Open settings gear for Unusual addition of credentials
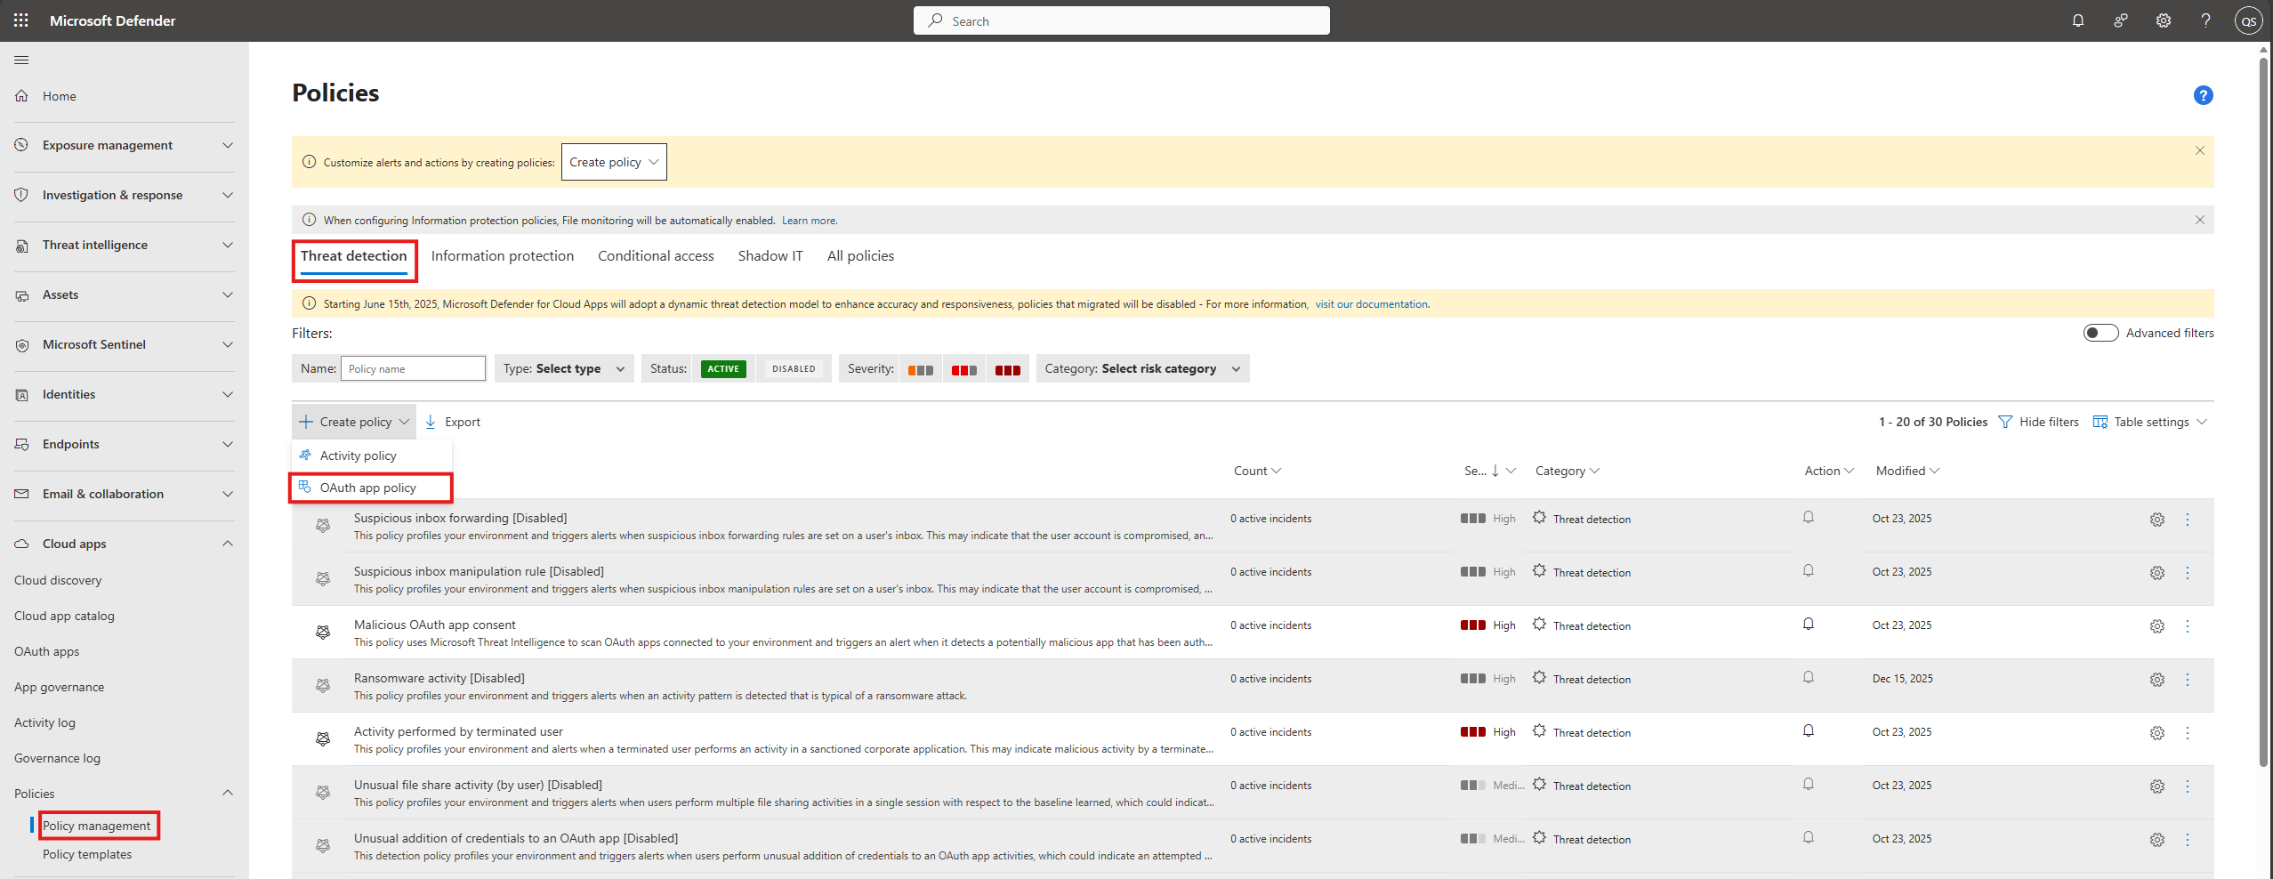2273x879 pixels. [x=2156, y=840]
